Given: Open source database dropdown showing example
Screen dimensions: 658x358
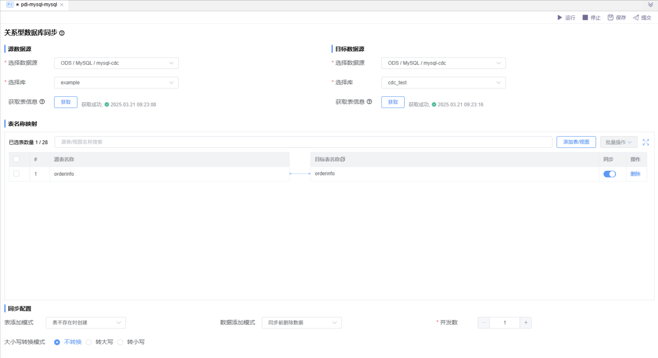Looking at the screenshot, I should (x=116, y=83).
